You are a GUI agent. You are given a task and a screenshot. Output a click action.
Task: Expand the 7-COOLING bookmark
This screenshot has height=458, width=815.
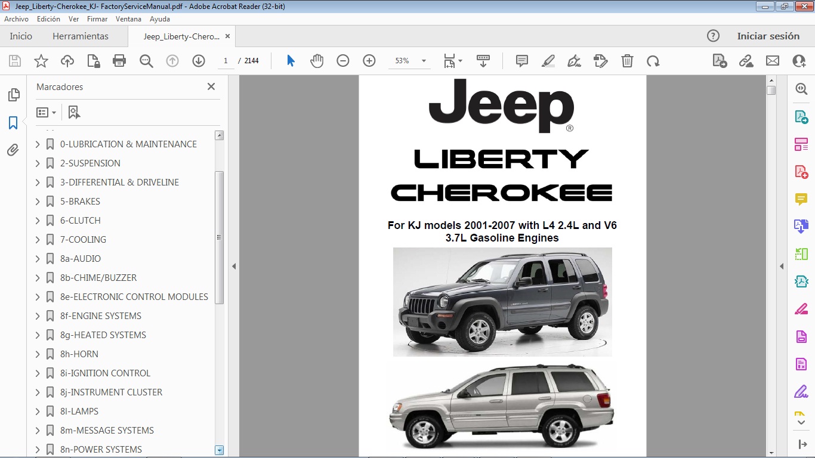pos(37,239)
